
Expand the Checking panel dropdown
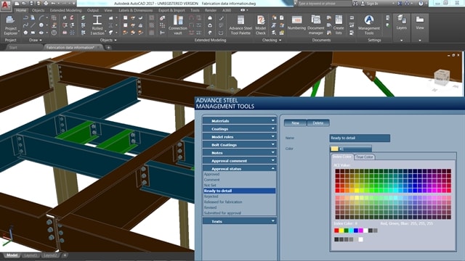(x=280, y=40)
